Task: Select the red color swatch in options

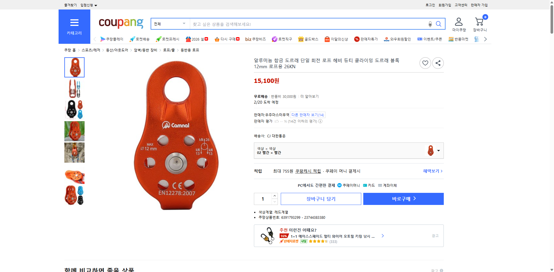Action: point(430,150)
